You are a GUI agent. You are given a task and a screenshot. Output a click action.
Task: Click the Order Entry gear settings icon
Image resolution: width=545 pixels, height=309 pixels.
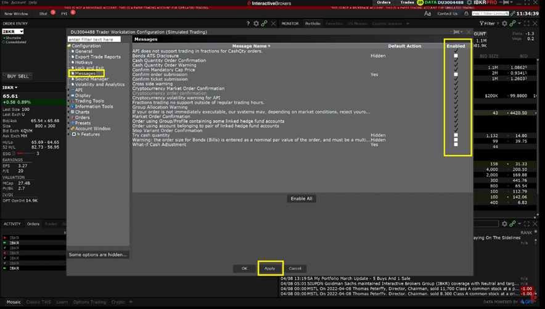256,23
